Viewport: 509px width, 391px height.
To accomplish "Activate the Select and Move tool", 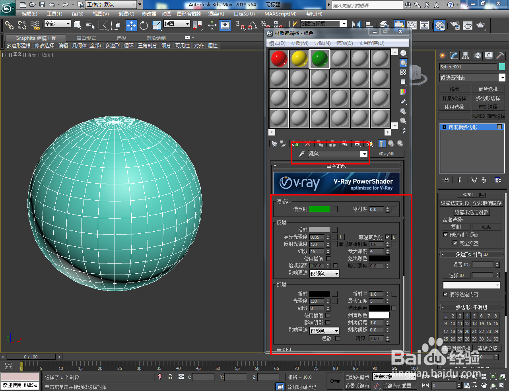I will [x=131, y=25].
